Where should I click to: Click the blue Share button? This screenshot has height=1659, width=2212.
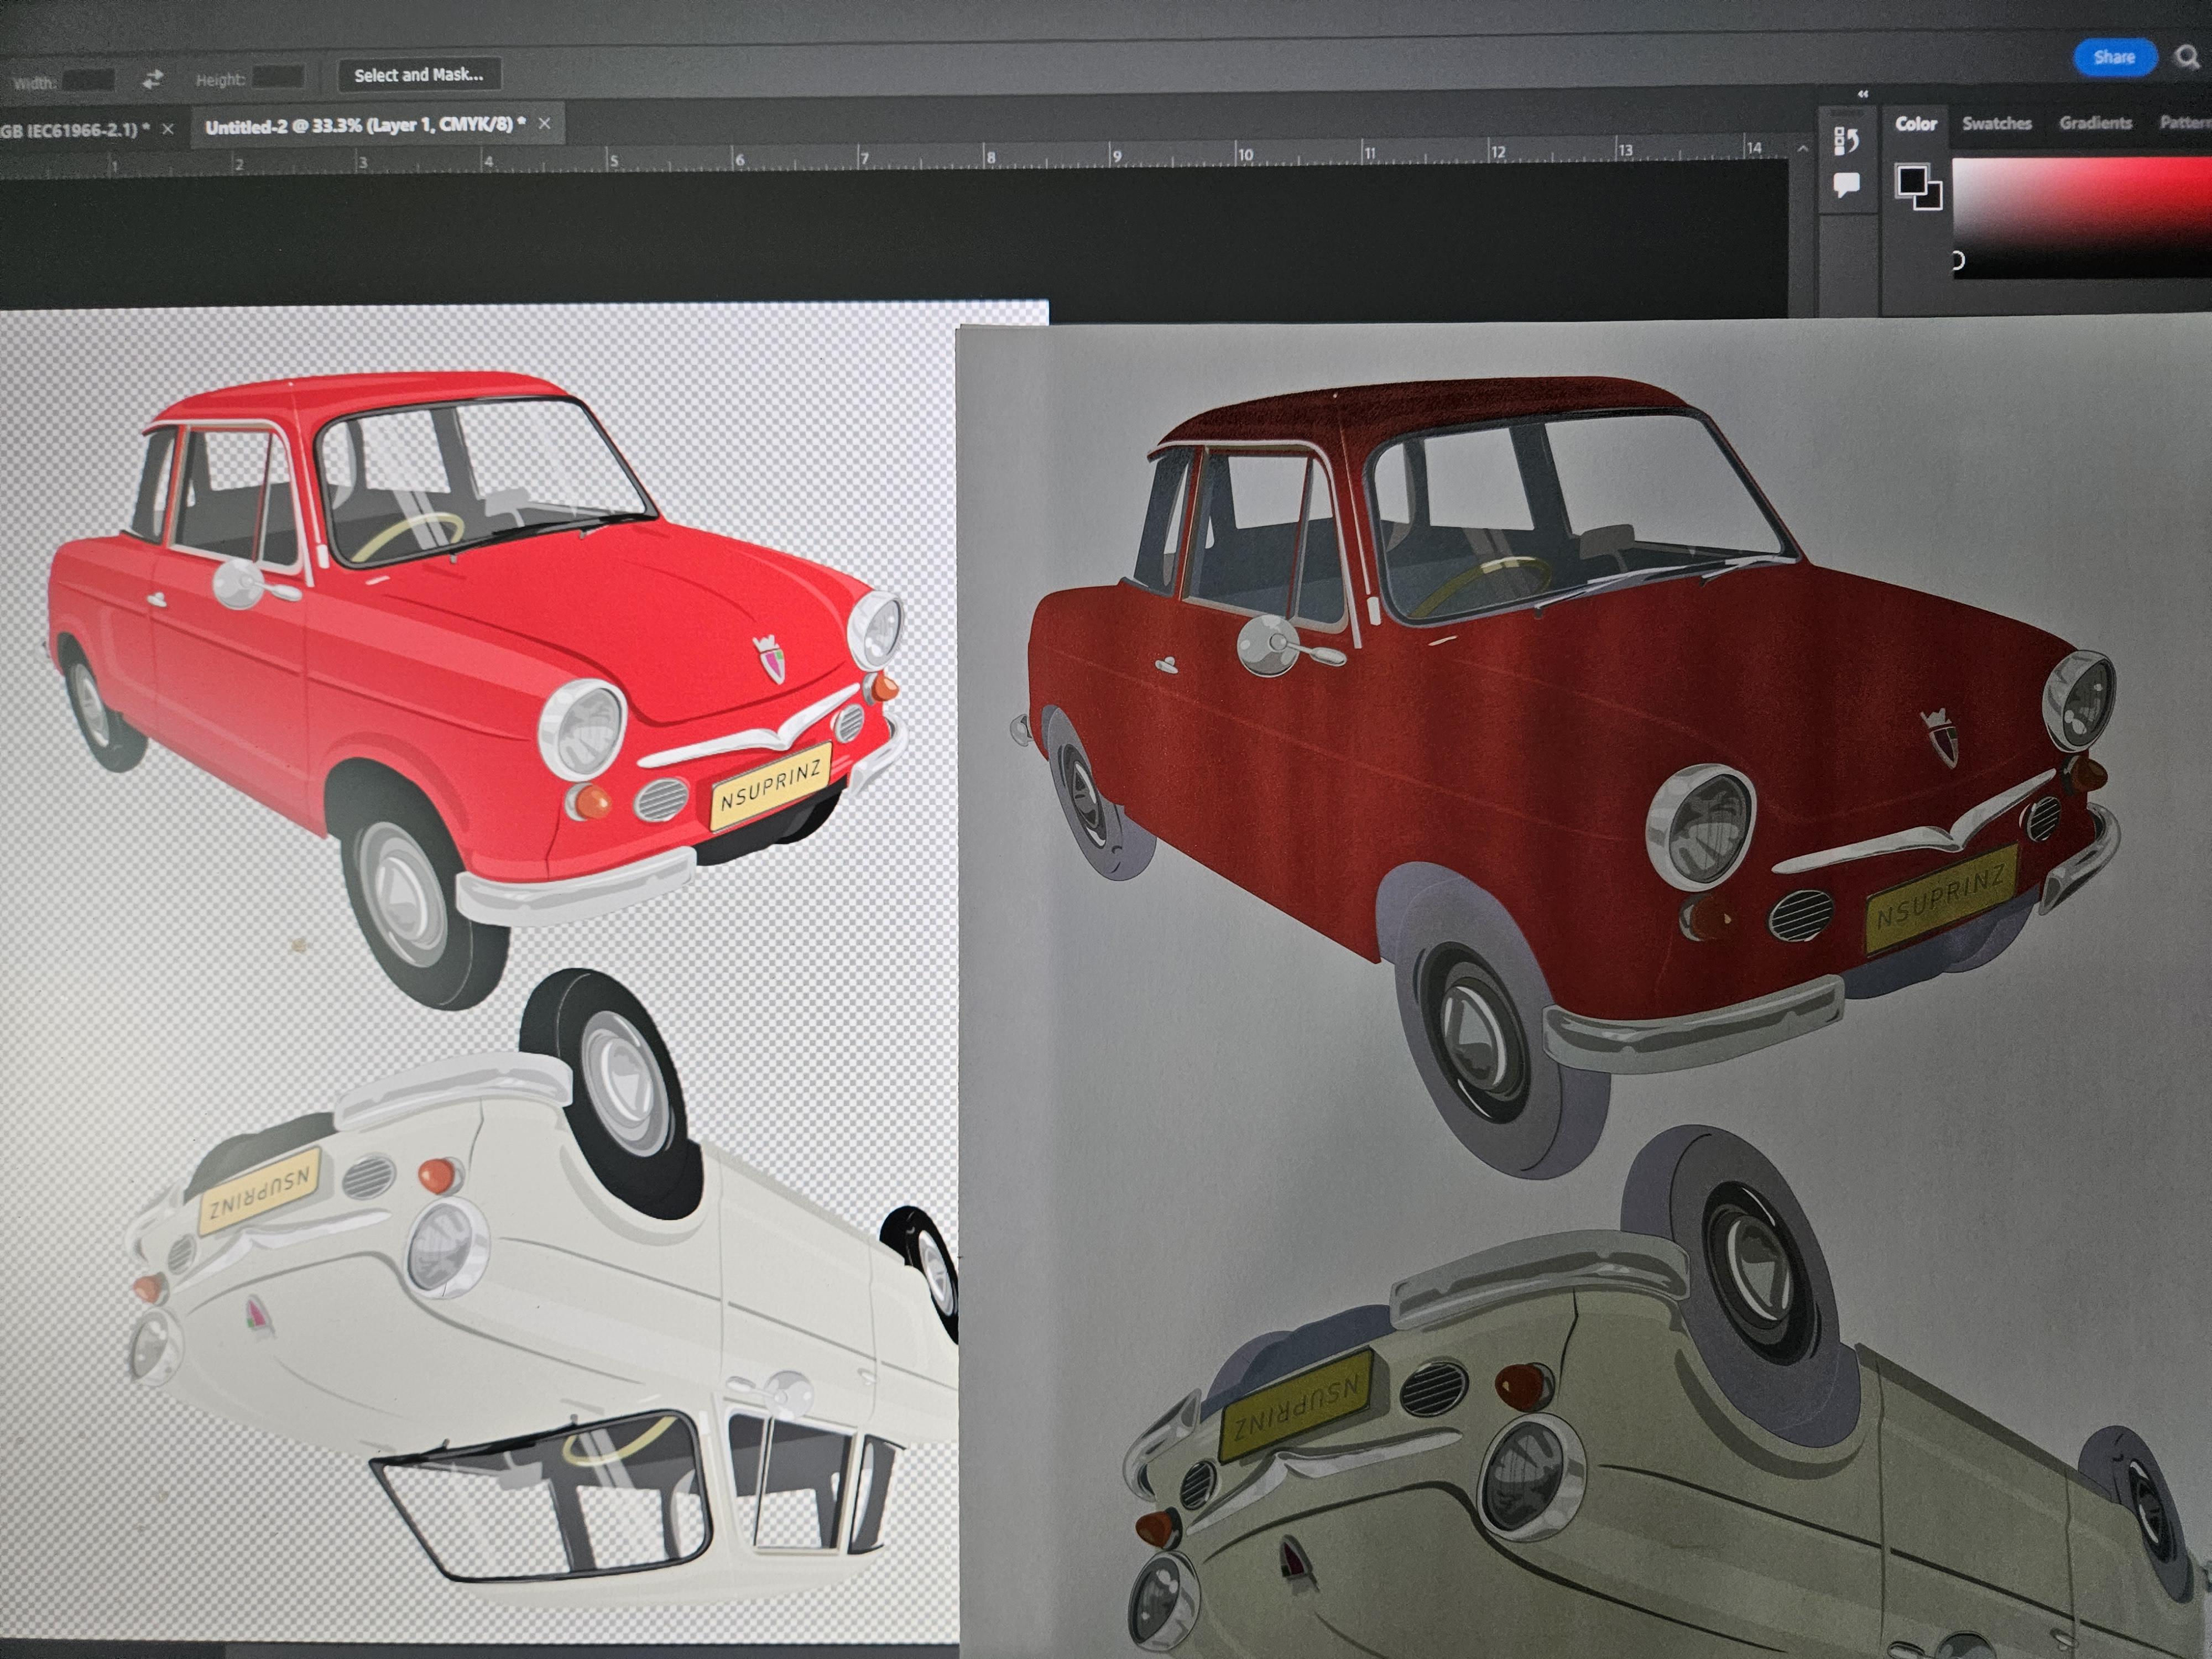tap(2114, 57)
